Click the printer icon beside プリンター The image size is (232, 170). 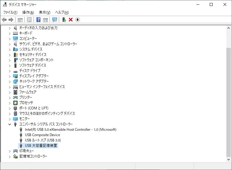click(x=15, y=97)
